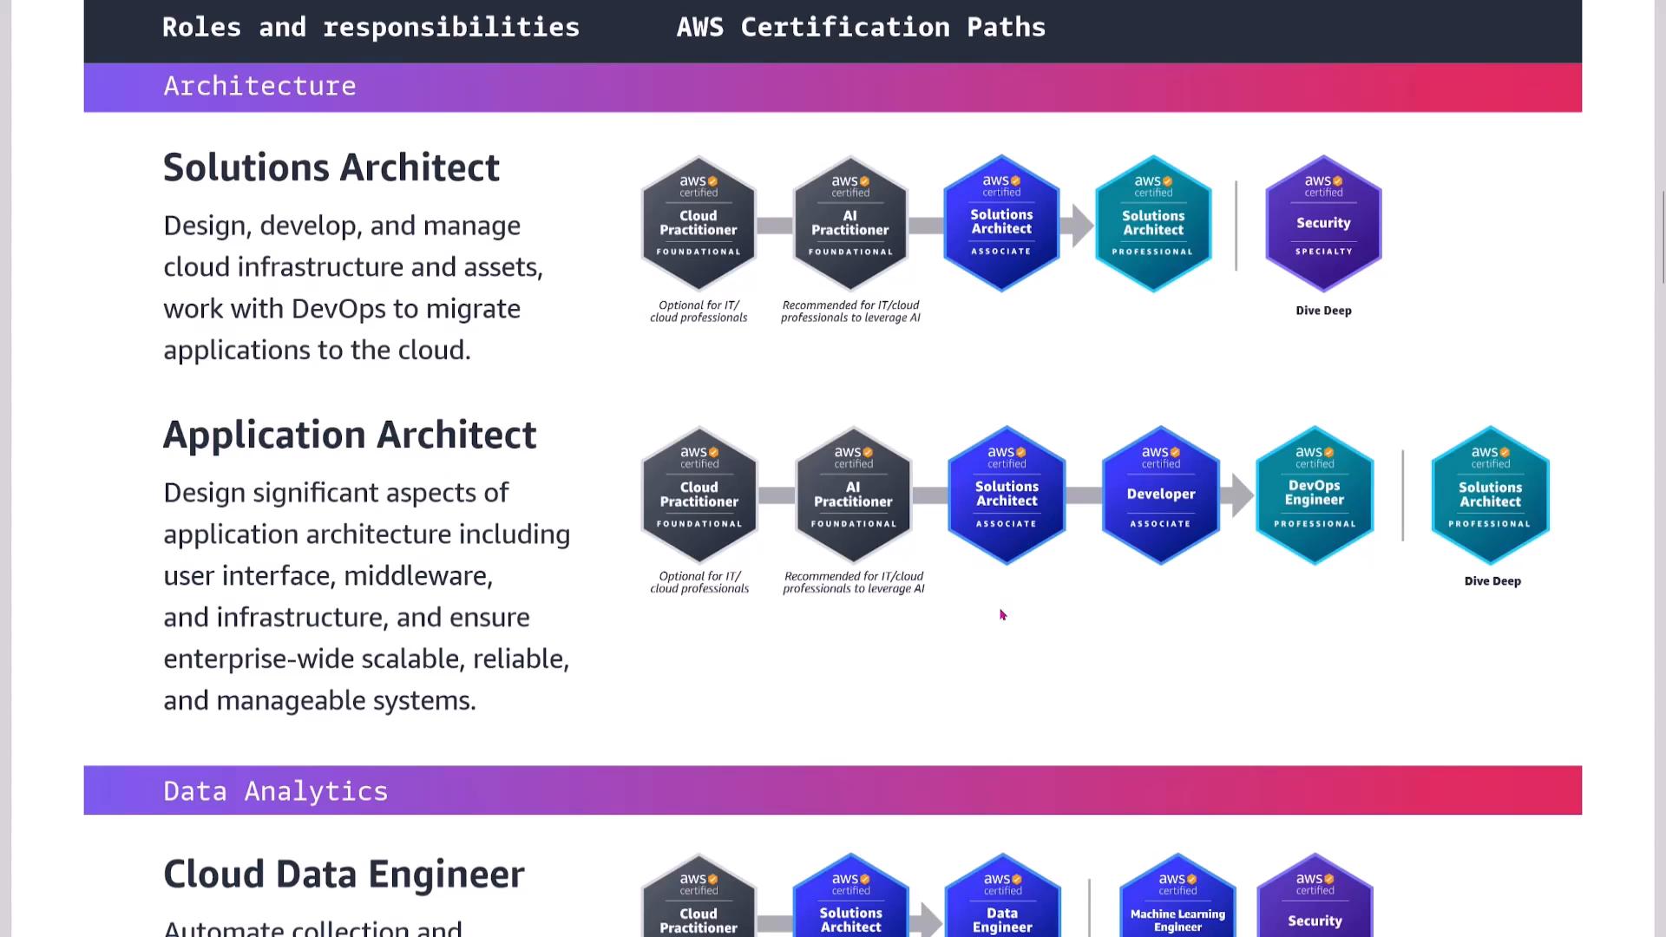This screenshot has height=937, width=1666.
Task: Click 'Recommended for IT/cloud professionals' note in Solutions Architect row
Action: click(x=850, y=311)
